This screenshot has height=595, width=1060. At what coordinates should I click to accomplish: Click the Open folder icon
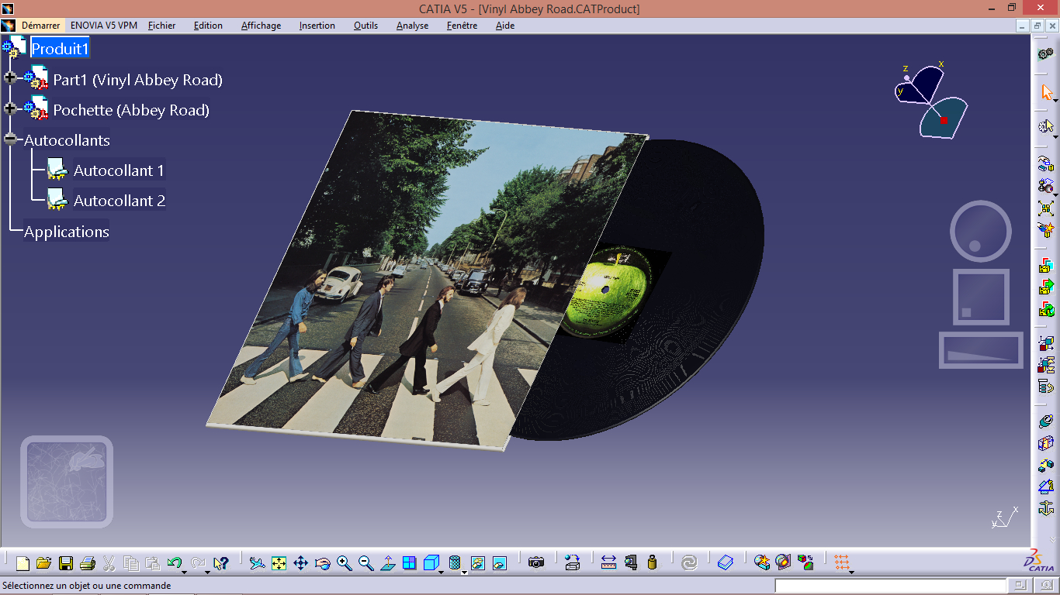[43, 563]
